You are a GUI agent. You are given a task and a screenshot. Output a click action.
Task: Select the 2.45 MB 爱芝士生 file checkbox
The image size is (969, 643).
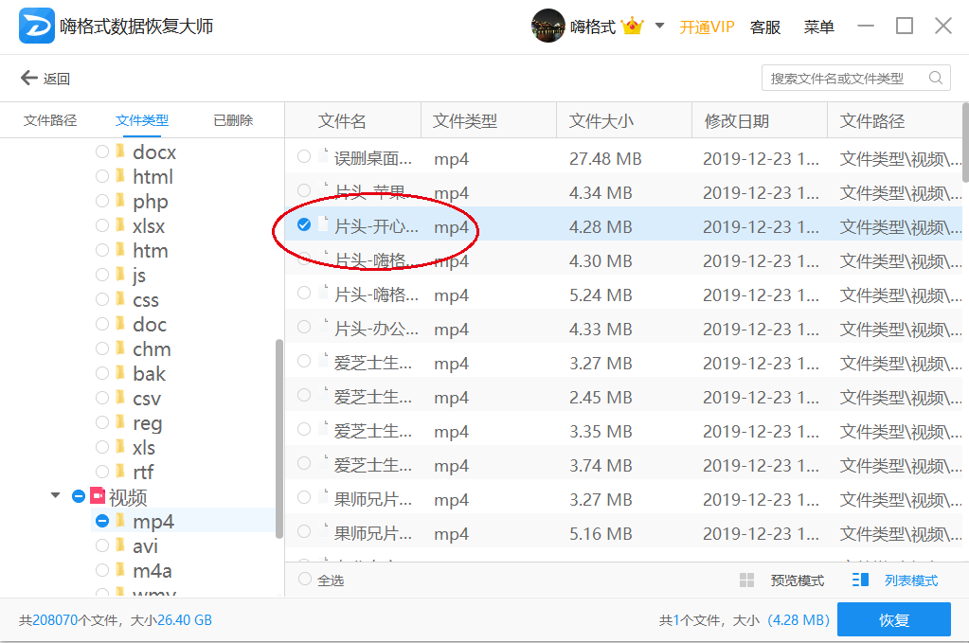click(303, 395)
